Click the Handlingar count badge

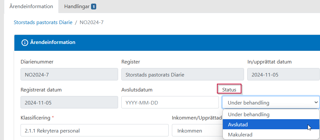(94, 7)
